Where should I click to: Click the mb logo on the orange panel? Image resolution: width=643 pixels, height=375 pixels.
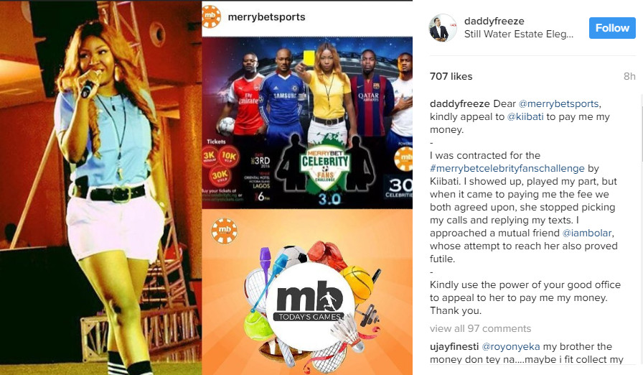coord(225,231)
